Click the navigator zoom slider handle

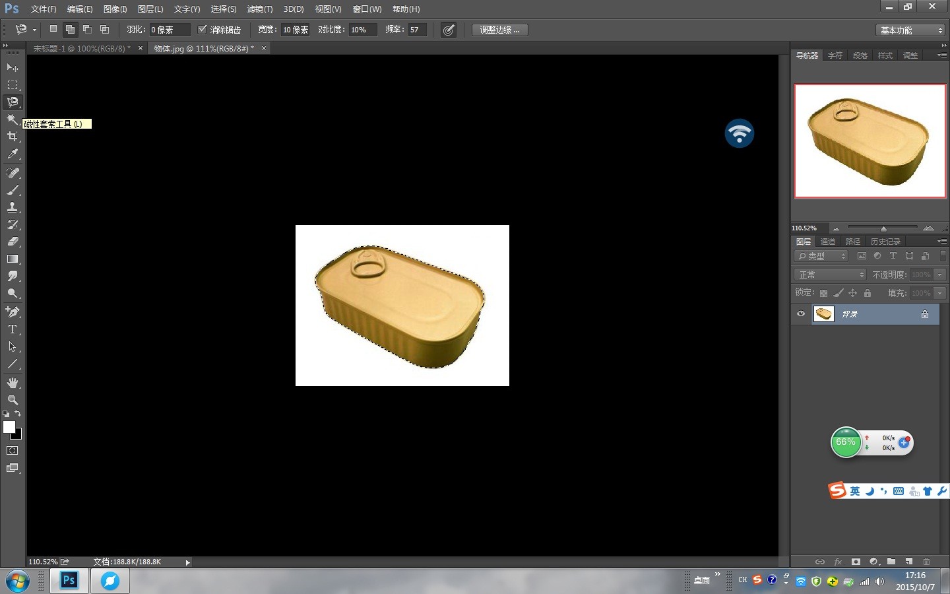pyautogui.click(x=883, y=228)
